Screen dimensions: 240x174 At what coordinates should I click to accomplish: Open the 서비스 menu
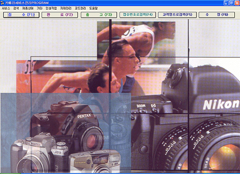6,8
